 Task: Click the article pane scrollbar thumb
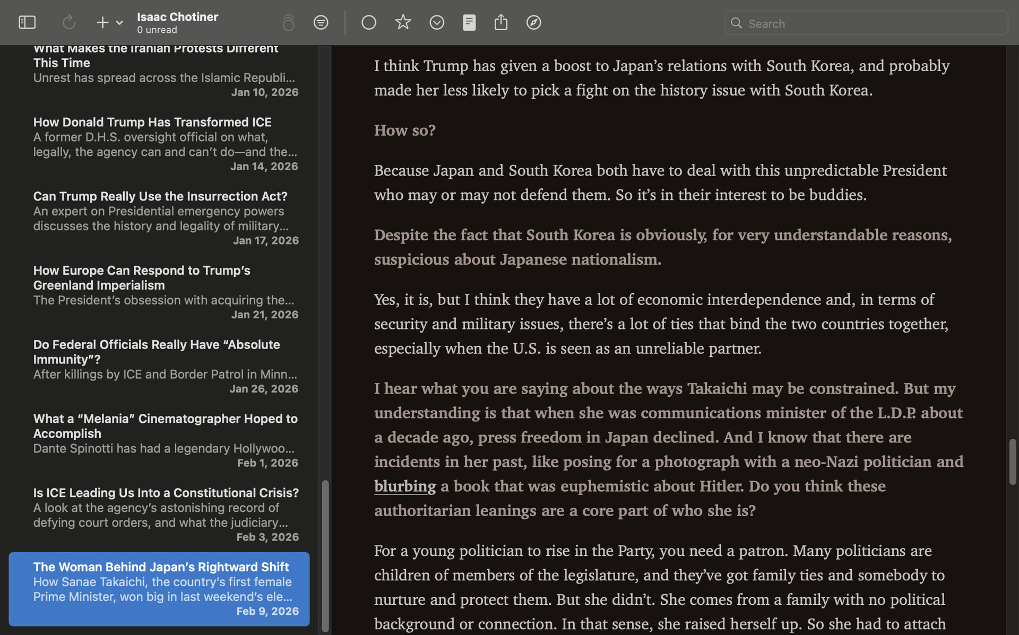(1013, 462)
